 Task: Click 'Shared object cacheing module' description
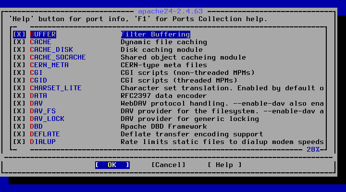click(184, 58)
